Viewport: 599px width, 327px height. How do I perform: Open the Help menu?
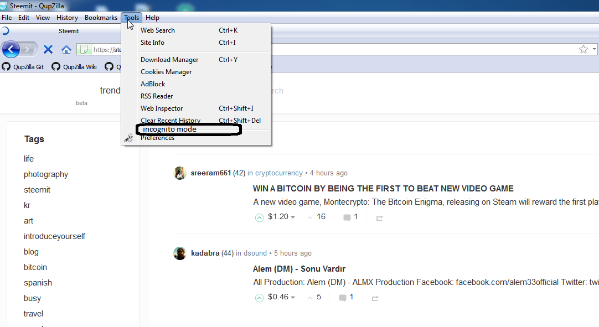(152, 18)
